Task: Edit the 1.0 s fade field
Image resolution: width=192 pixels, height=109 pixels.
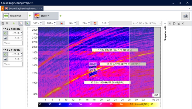Action: click(x=69, y=23)
